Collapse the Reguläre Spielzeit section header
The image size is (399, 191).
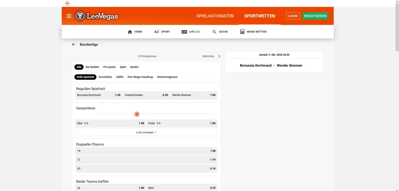click(91, 89)
